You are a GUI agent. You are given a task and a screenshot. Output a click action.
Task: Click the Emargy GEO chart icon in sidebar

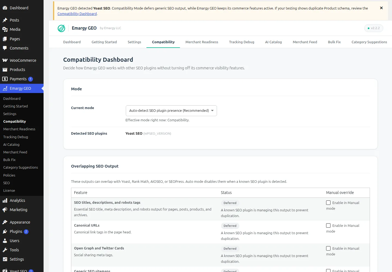click(5, 88)
